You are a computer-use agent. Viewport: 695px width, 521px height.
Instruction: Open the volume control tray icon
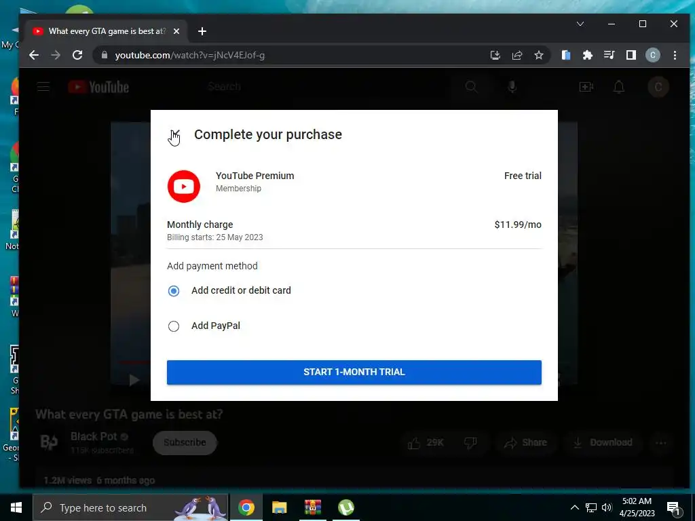point(607,507)
